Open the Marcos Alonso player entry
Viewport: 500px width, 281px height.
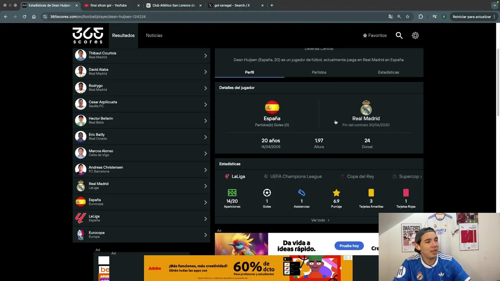(141, 153)
